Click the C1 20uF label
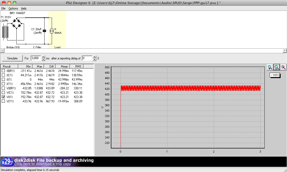Screen dimensions: 287x172 [x=36, y=29]
